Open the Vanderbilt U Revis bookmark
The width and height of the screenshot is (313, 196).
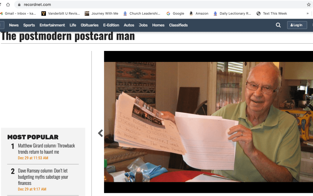61,13
